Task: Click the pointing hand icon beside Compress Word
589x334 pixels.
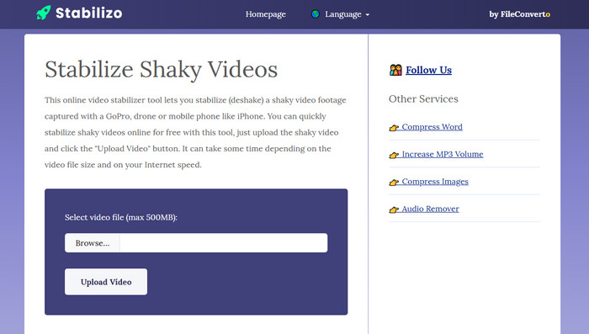Action: point(394,128)
